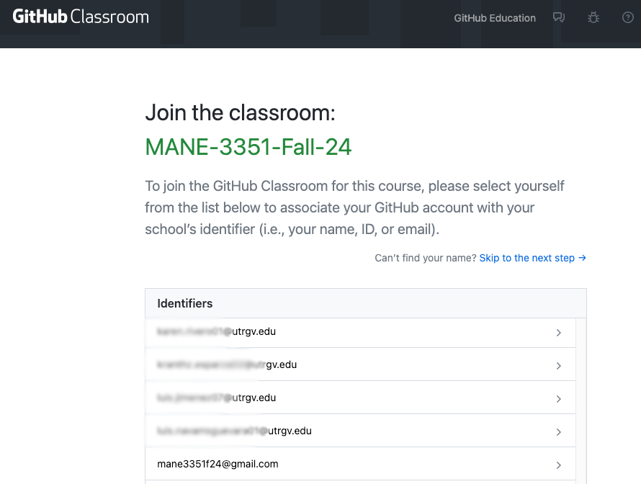Click chevron on the third identifier row

(558, 399)
